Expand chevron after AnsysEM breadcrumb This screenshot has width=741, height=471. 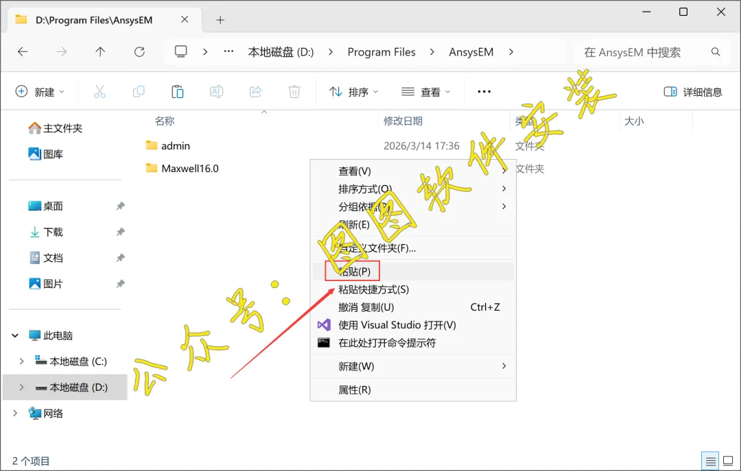[x=511, y=52]
